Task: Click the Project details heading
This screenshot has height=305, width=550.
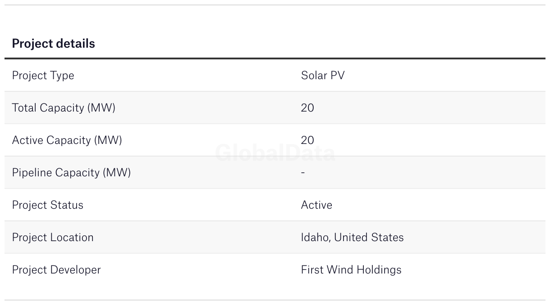Action: click(x=53, y=44)
